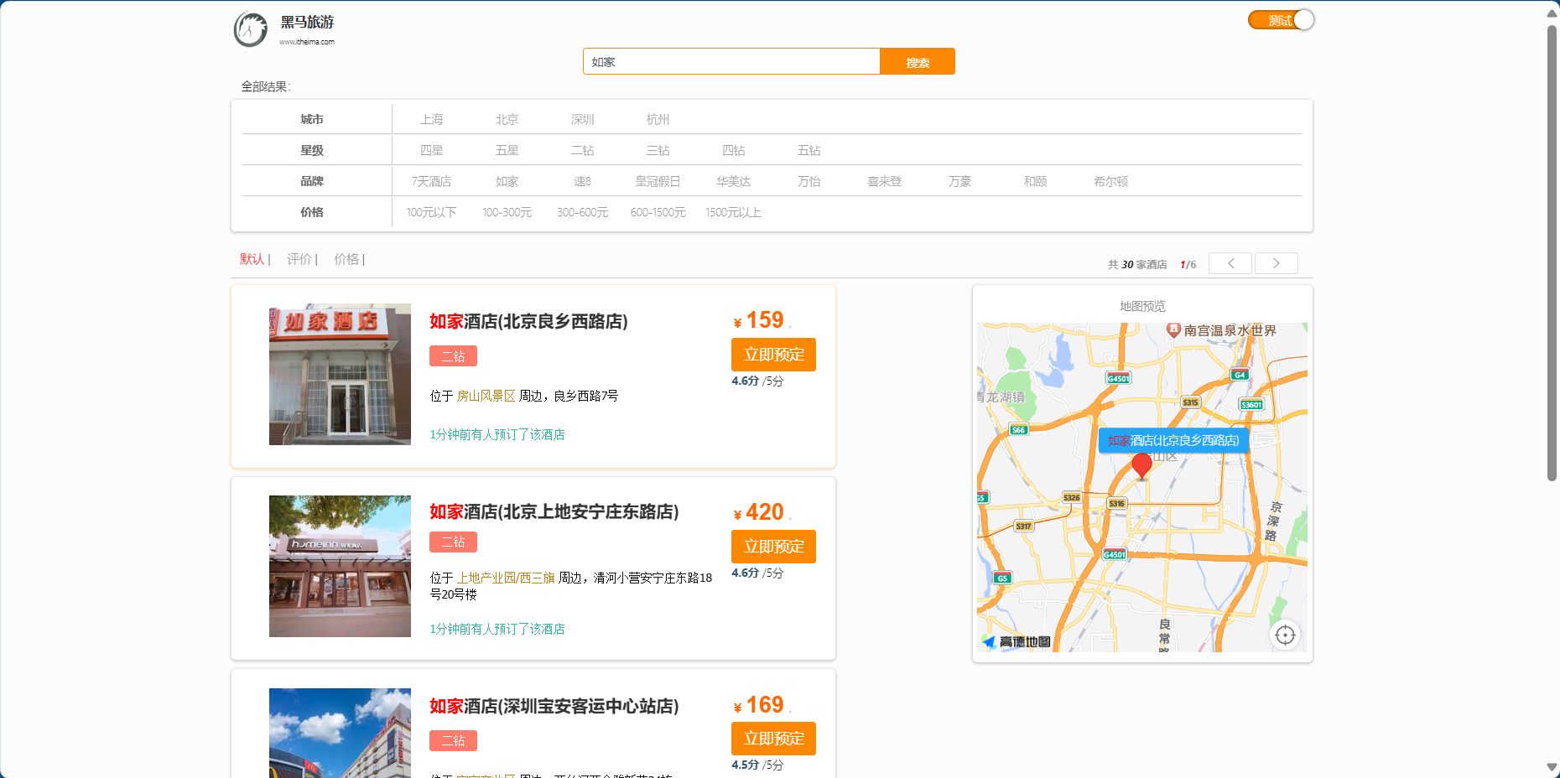This screenshot has height=778, width=1560.
Task: Choose brand 万豪
Action: (960, 181)
